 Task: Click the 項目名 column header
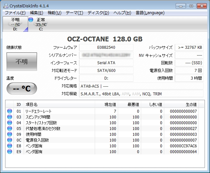coord(59,104)
